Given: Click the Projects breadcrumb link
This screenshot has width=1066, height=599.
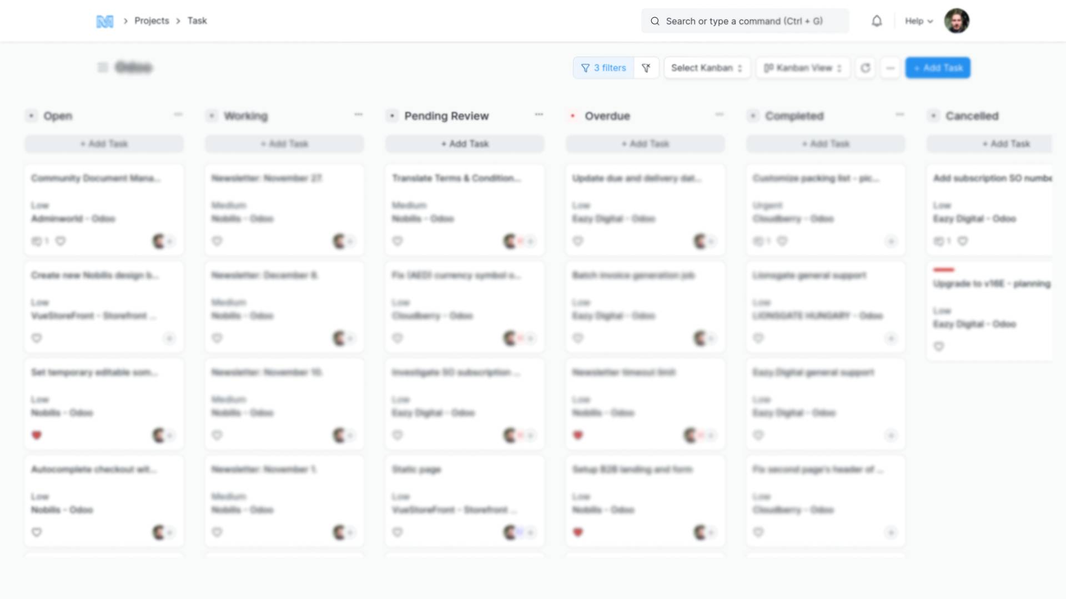Looking at the screenshot, I should click(x=151, y=21).
